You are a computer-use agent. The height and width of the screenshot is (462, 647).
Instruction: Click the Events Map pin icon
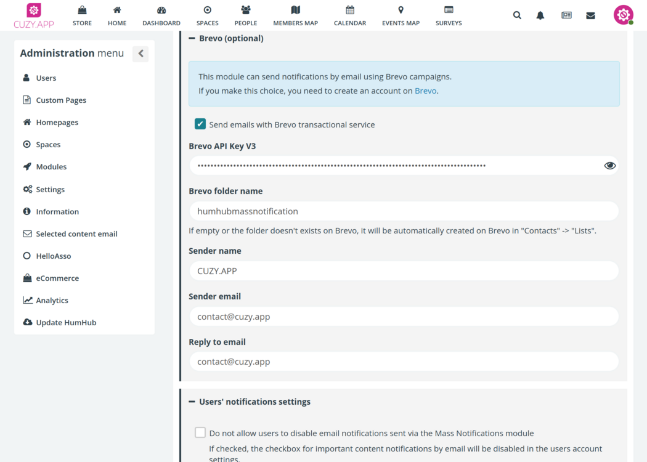coord(401,10)
